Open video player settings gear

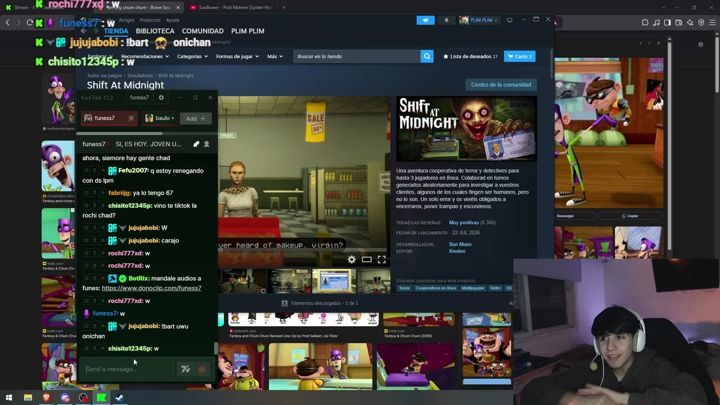click(x=352, y=259)
